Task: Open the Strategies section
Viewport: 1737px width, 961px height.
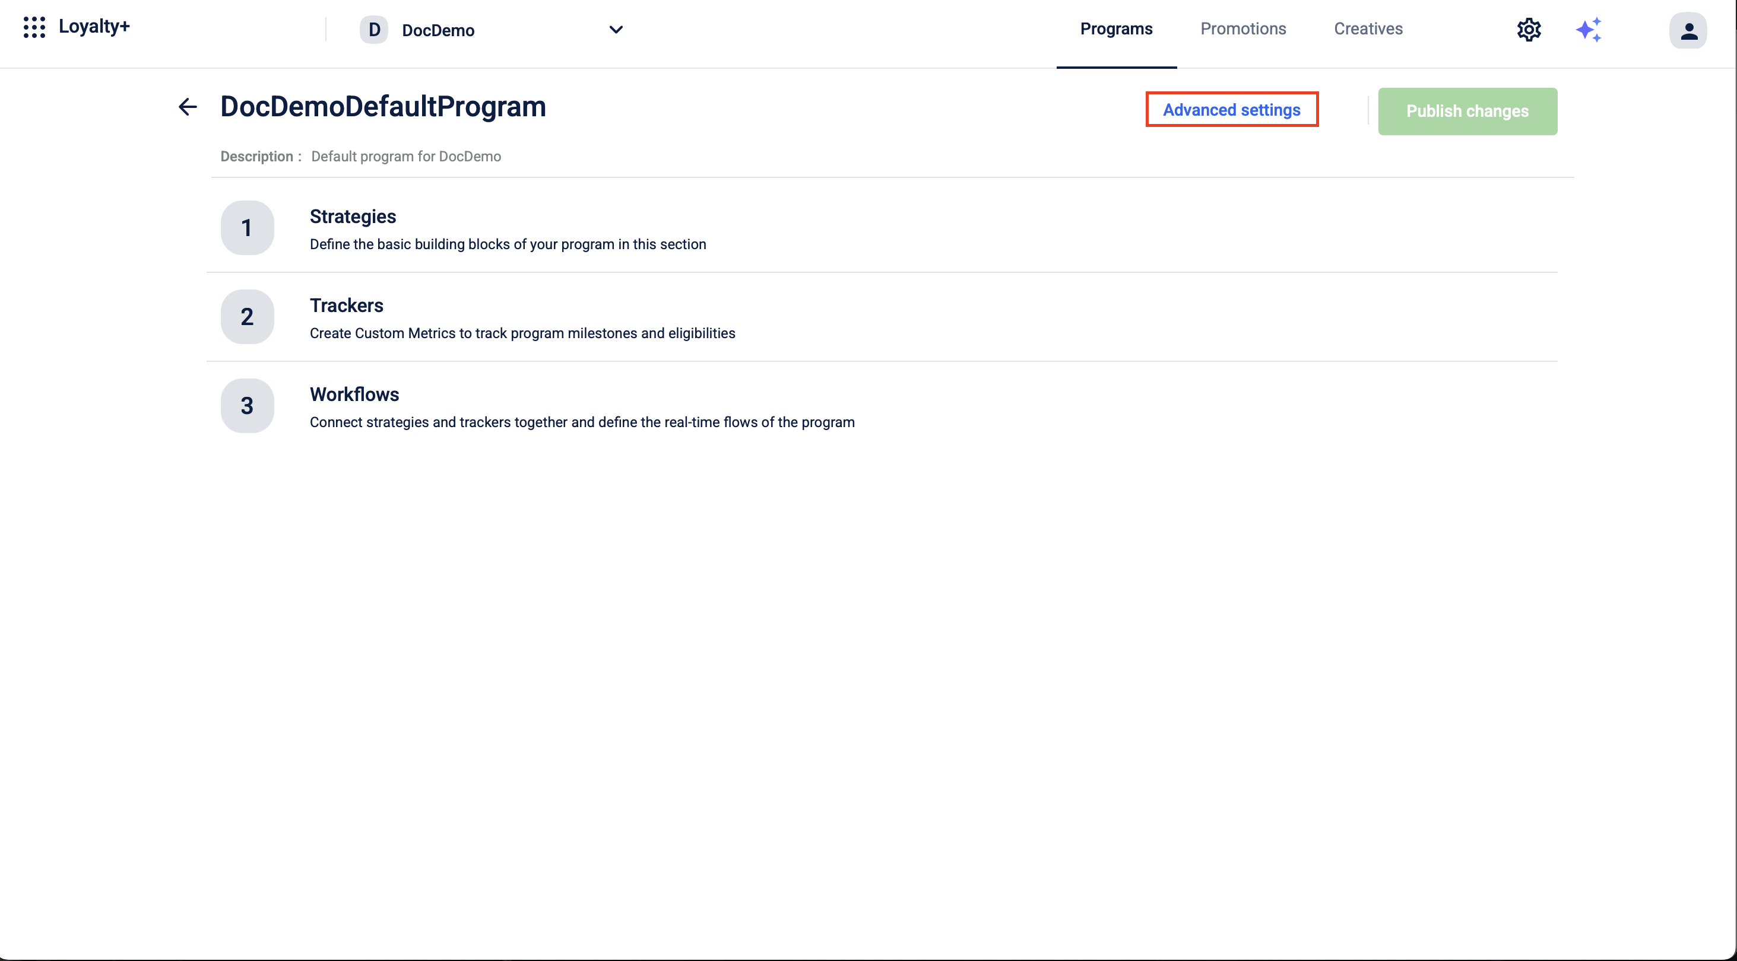Action: pos(353,217)
